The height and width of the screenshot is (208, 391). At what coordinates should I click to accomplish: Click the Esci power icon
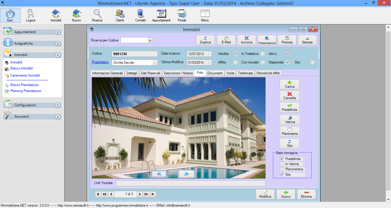10,13
